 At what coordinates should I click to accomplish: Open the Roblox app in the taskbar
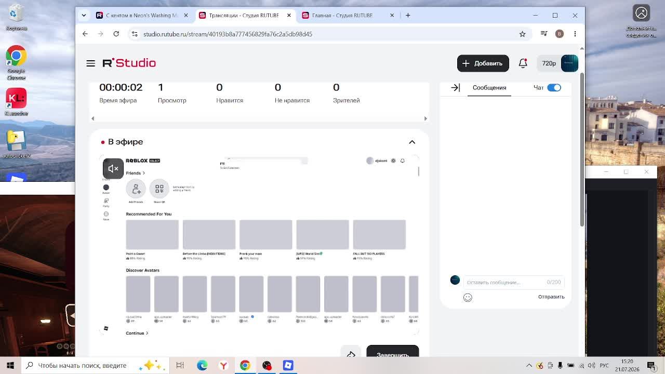click(x=288, y=365)
